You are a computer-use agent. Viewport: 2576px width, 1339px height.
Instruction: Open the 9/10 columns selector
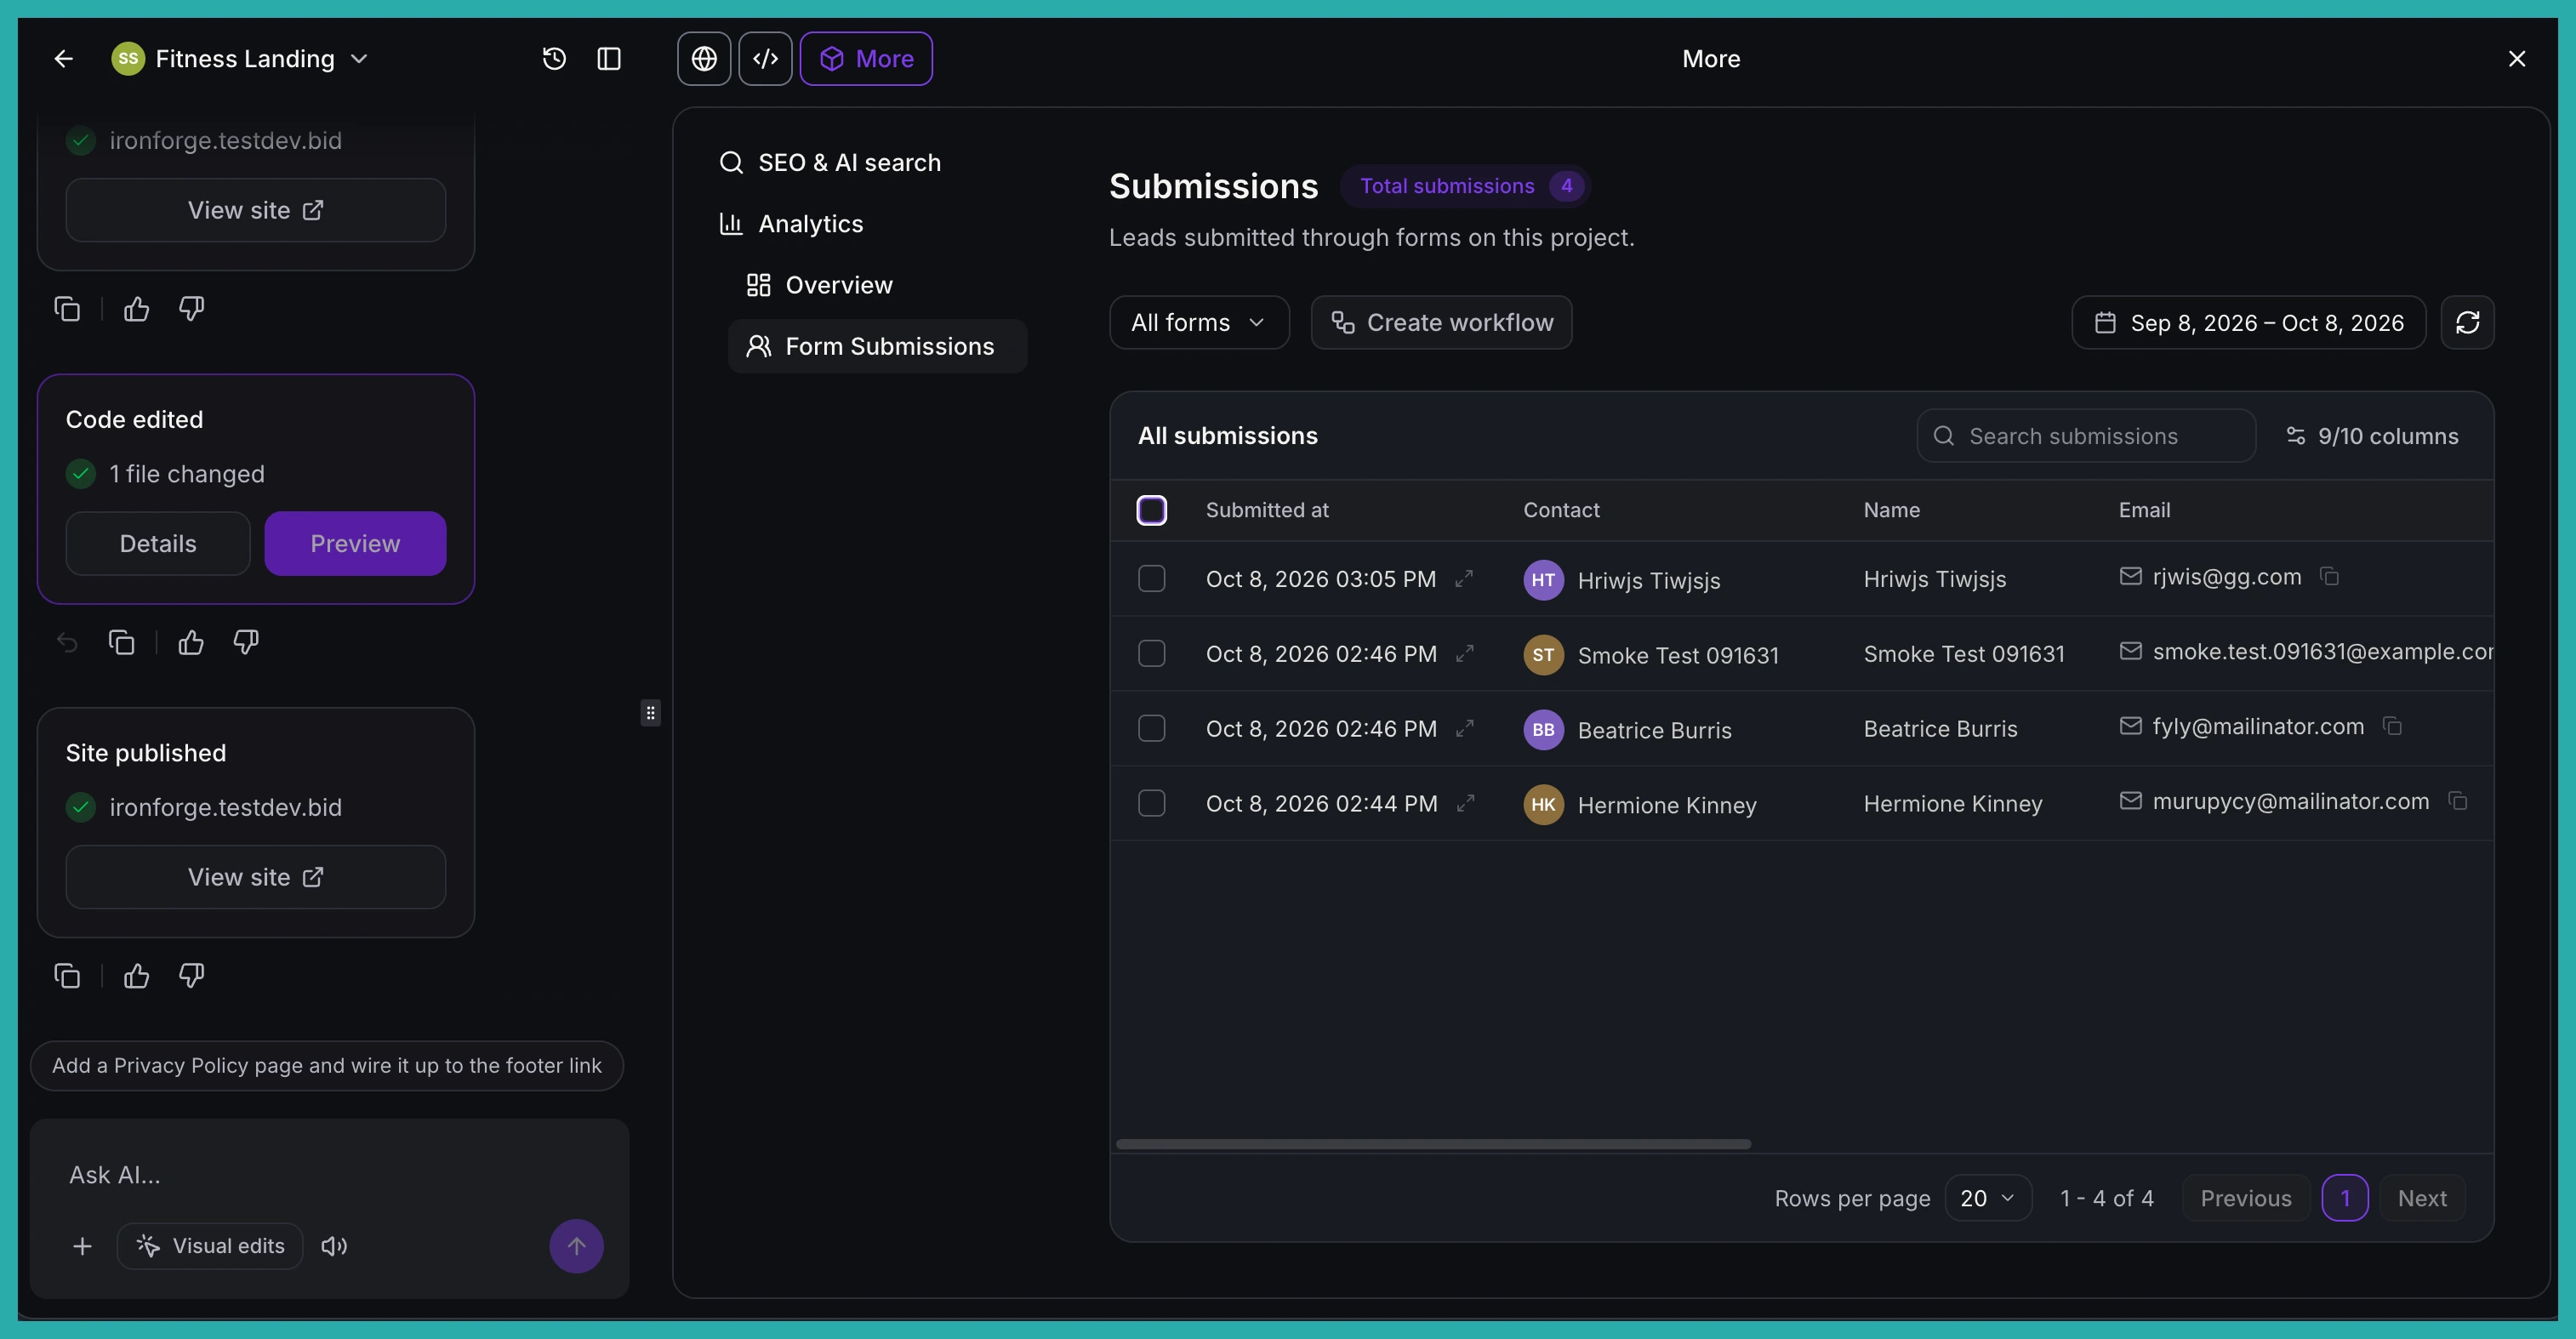point(2372,436)
